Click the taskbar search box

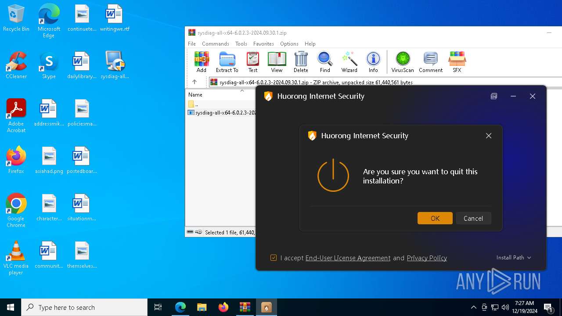coord(84,307)
